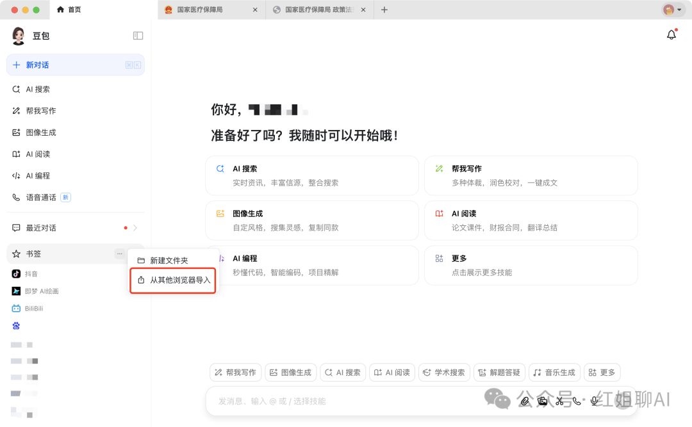Start a phone call from input bar icon
The width and height of the screenshot is (692, 427).
click(577, 401)
